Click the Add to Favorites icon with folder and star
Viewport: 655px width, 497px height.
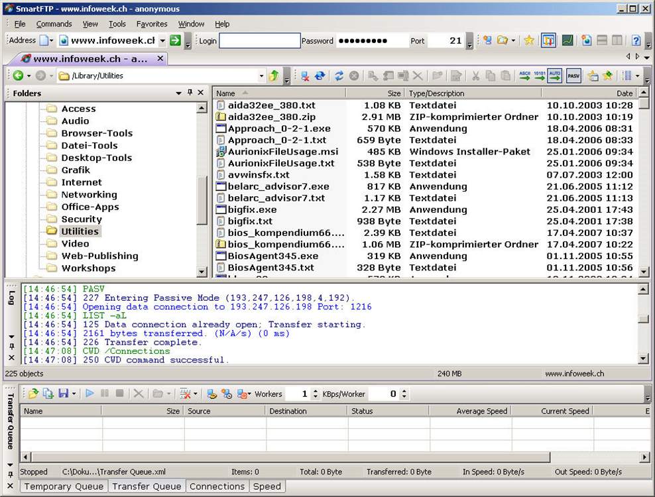[593, 76]
